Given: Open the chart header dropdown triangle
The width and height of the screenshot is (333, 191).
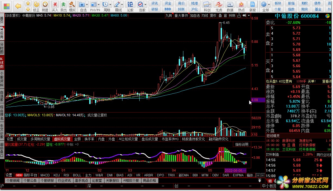Looking at the screenshot, I should 249,15.
